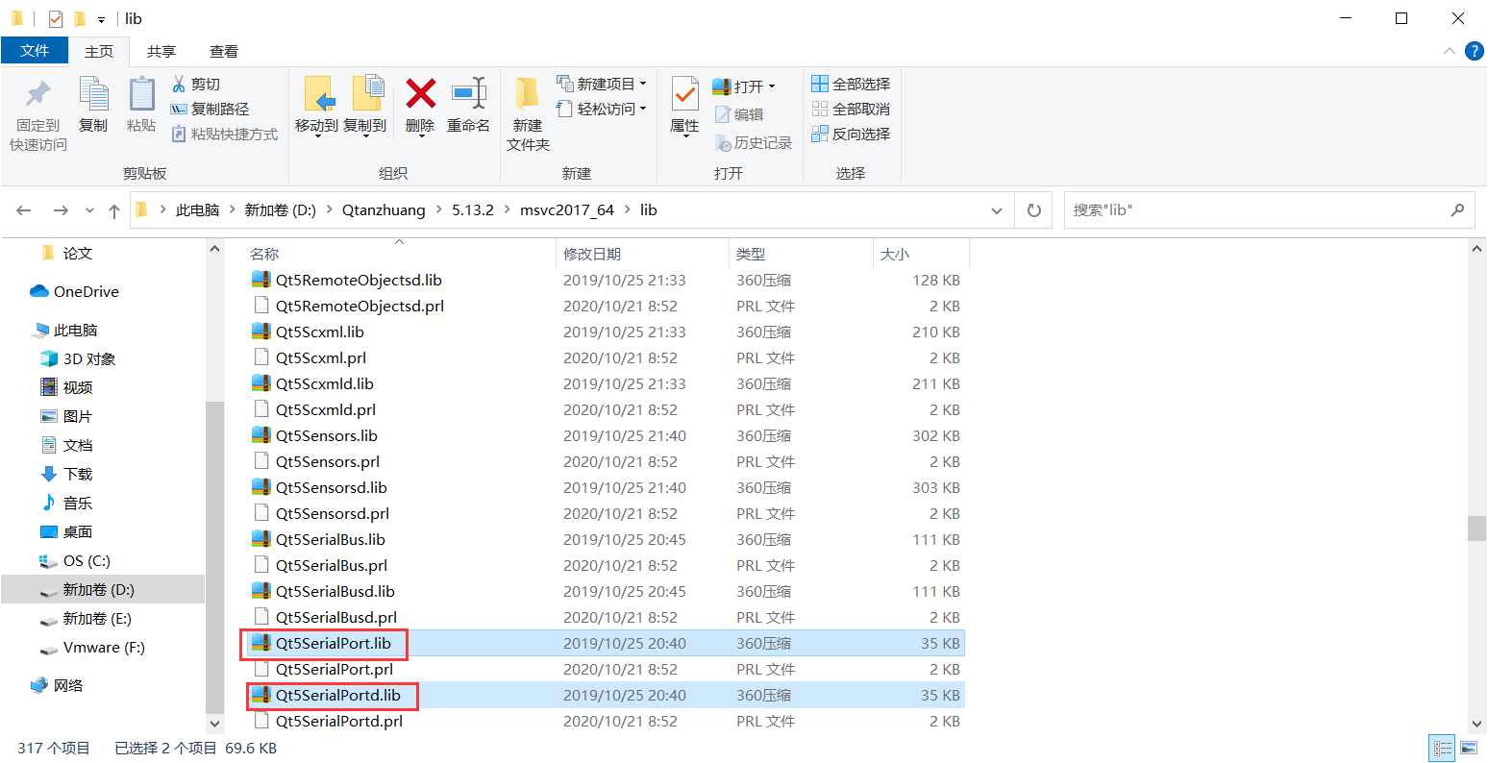Open the address bar history dropdown
The width and height of the screenshot is (1488, 763).
997,209
